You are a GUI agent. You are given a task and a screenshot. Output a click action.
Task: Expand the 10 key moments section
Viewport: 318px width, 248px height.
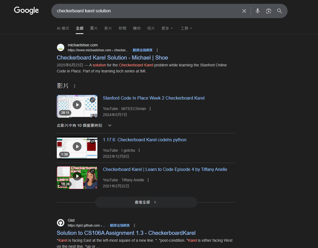[x=110, y=125]
